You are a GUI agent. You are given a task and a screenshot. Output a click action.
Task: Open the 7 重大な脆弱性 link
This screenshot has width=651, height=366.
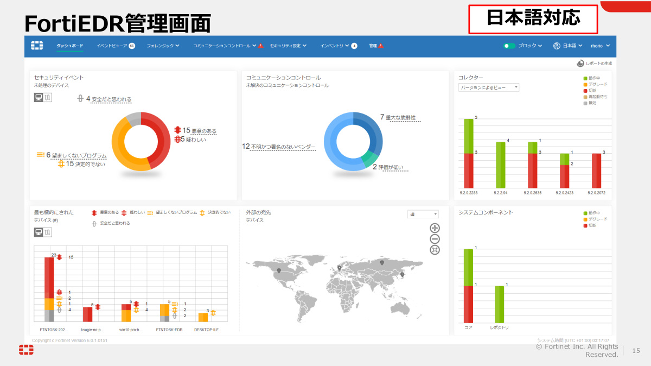tap(401, 117)
